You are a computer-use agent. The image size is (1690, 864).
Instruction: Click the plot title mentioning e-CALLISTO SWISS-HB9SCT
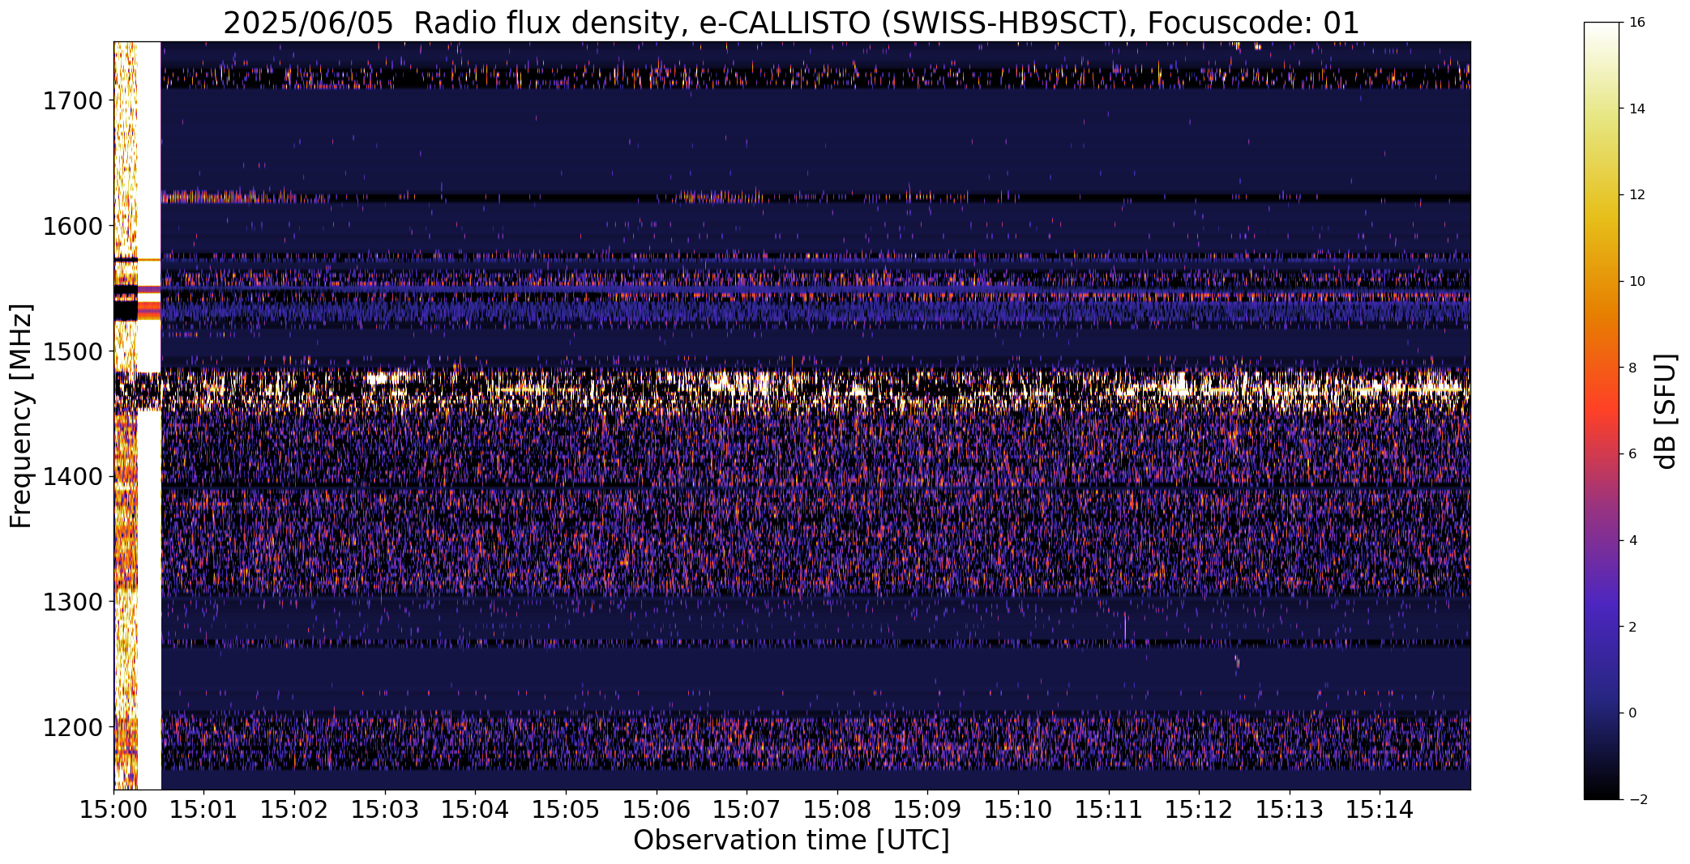(x=791, y=23)
